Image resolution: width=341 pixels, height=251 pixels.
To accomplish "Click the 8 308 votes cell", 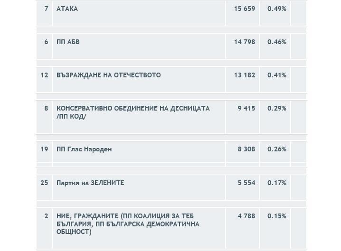I will 246,149.
